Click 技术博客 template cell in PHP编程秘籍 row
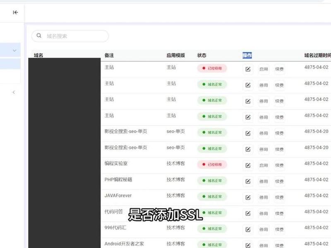 [x=175, y=179]
